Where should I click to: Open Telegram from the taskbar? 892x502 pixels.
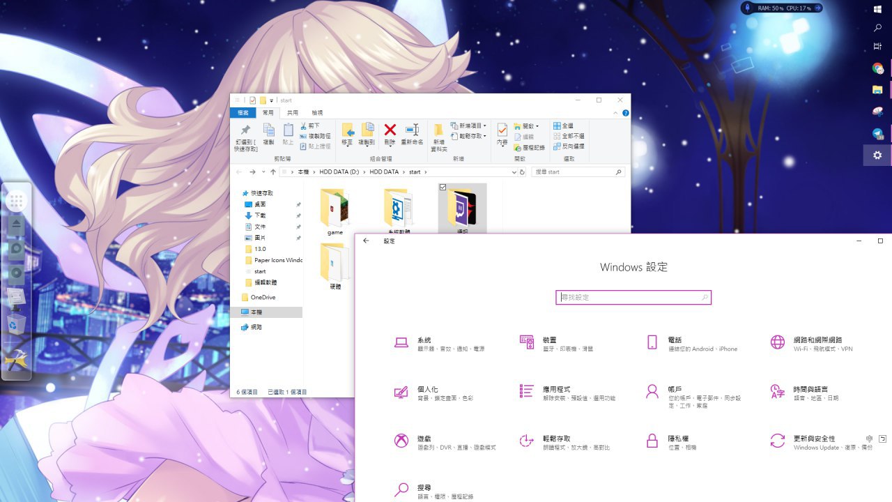(877, 133)
